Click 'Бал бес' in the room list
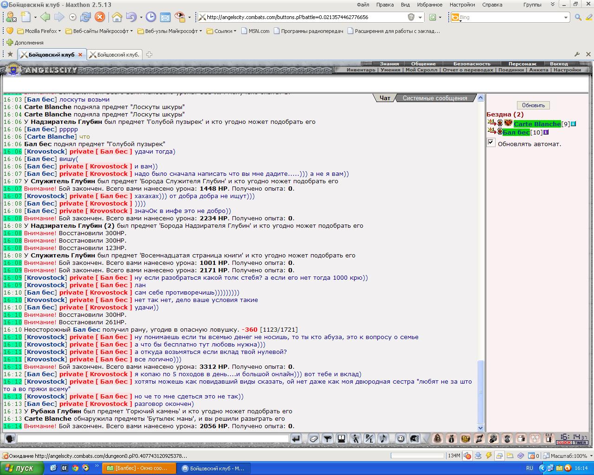 516,132
